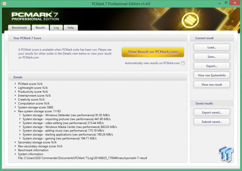Select video editing 315.44 MB/s row text
Viewport: 242px width, 171px height.
point(63,123)
